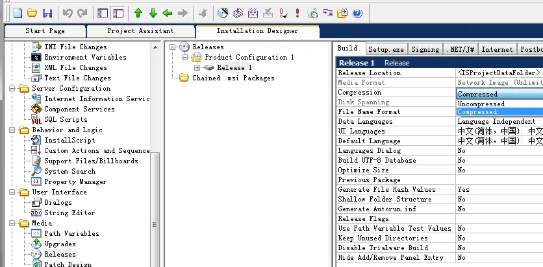Viewport: 543px width, 267px height.
Task: Open Custom Actions and Sequences view
Action: [x=97, y=150]
